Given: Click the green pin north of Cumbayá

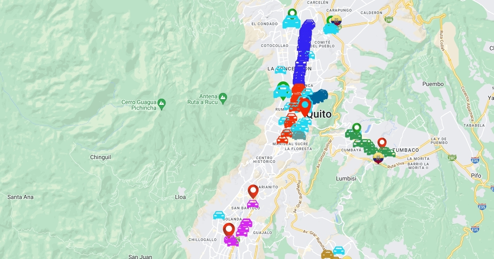Looking at the screenshot, I should click(357, 128).
